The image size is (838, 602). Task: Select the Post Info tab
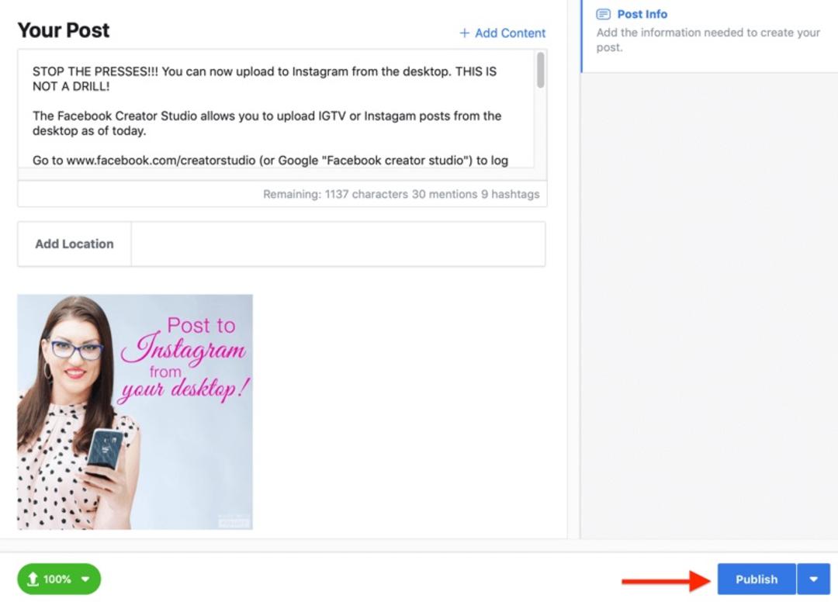click(x=642, y=15)
